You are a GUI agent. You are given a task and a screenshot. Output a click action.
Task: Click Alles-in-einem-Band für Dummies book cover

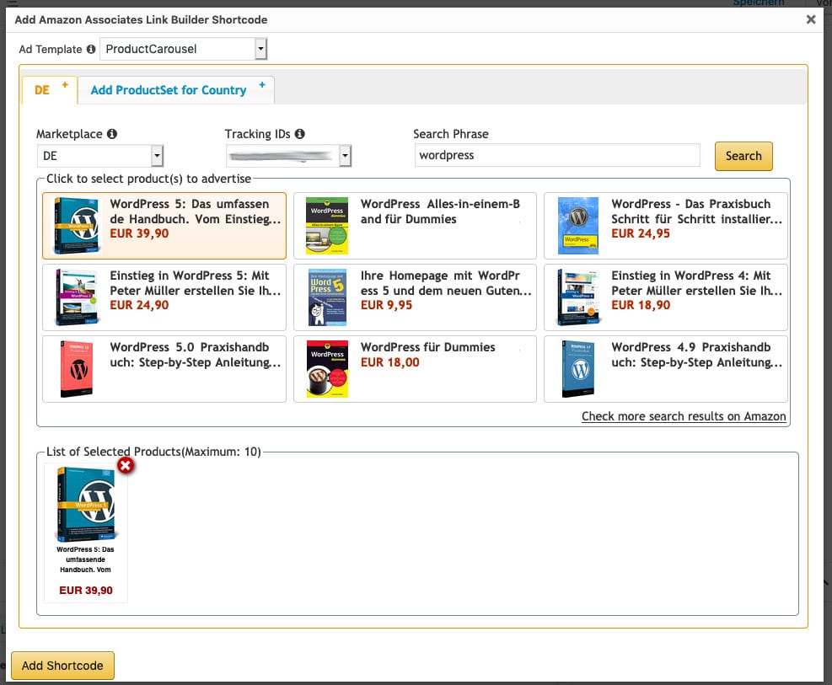[327, 226]
